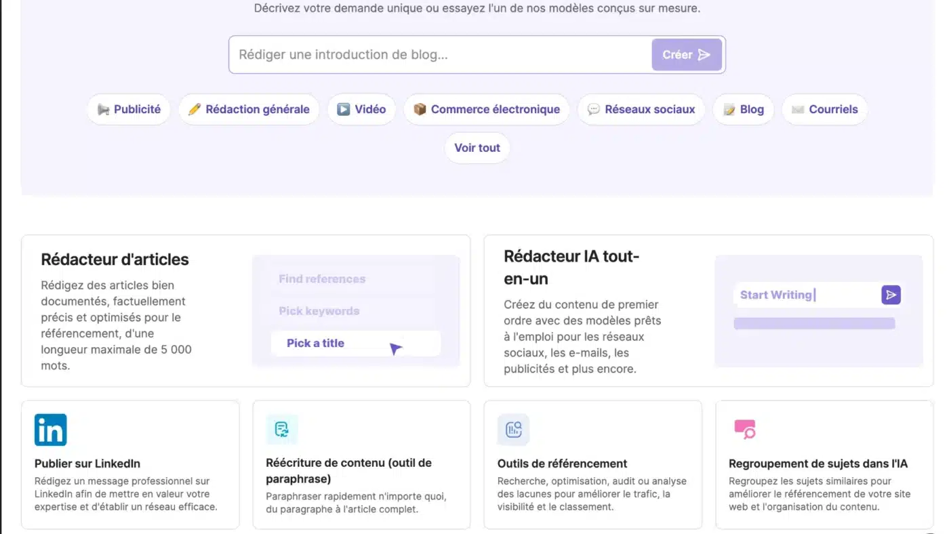Click the 'Recherche, optimisation, audit' description text
Viewport: 949px width, 534px height.
pos(592,494)
